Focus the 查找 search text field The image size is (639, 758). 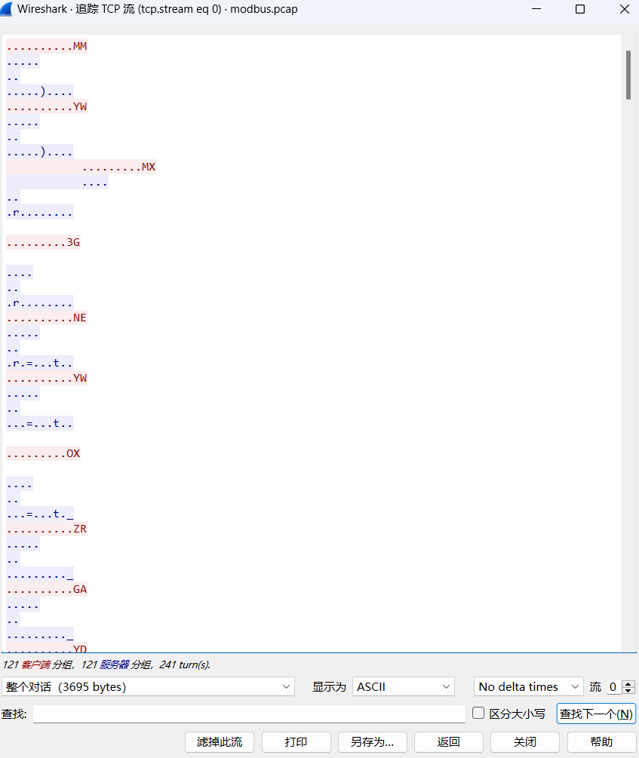(x=249, y=714)
